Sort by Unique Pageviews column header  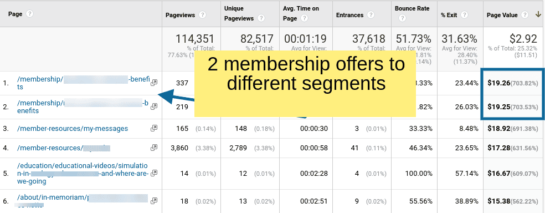(239, 13)
